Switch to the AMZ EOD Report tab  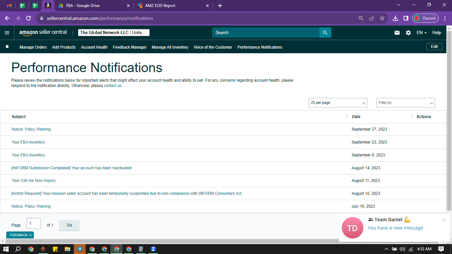tap(173, 6)
